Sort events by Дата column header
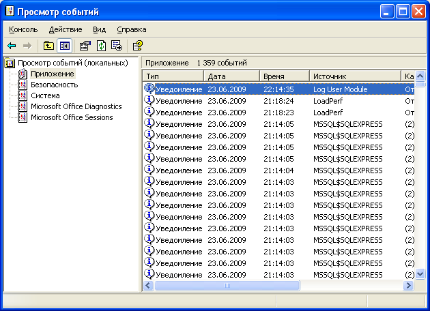The width and height of the screenshot is (430, 311). click(231, 76)
